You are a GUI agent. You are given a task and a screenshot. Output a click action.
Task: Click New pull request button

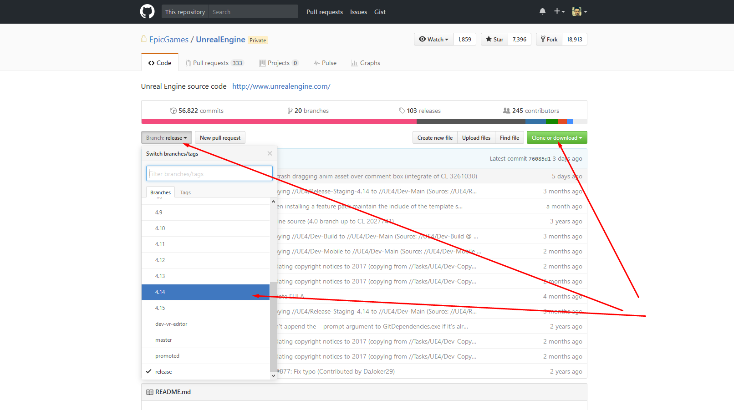pos(220,137)
